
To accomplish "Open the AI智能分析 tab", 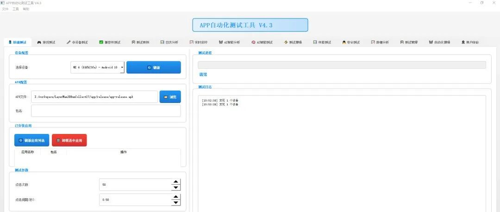I will (x=230, y=42).
